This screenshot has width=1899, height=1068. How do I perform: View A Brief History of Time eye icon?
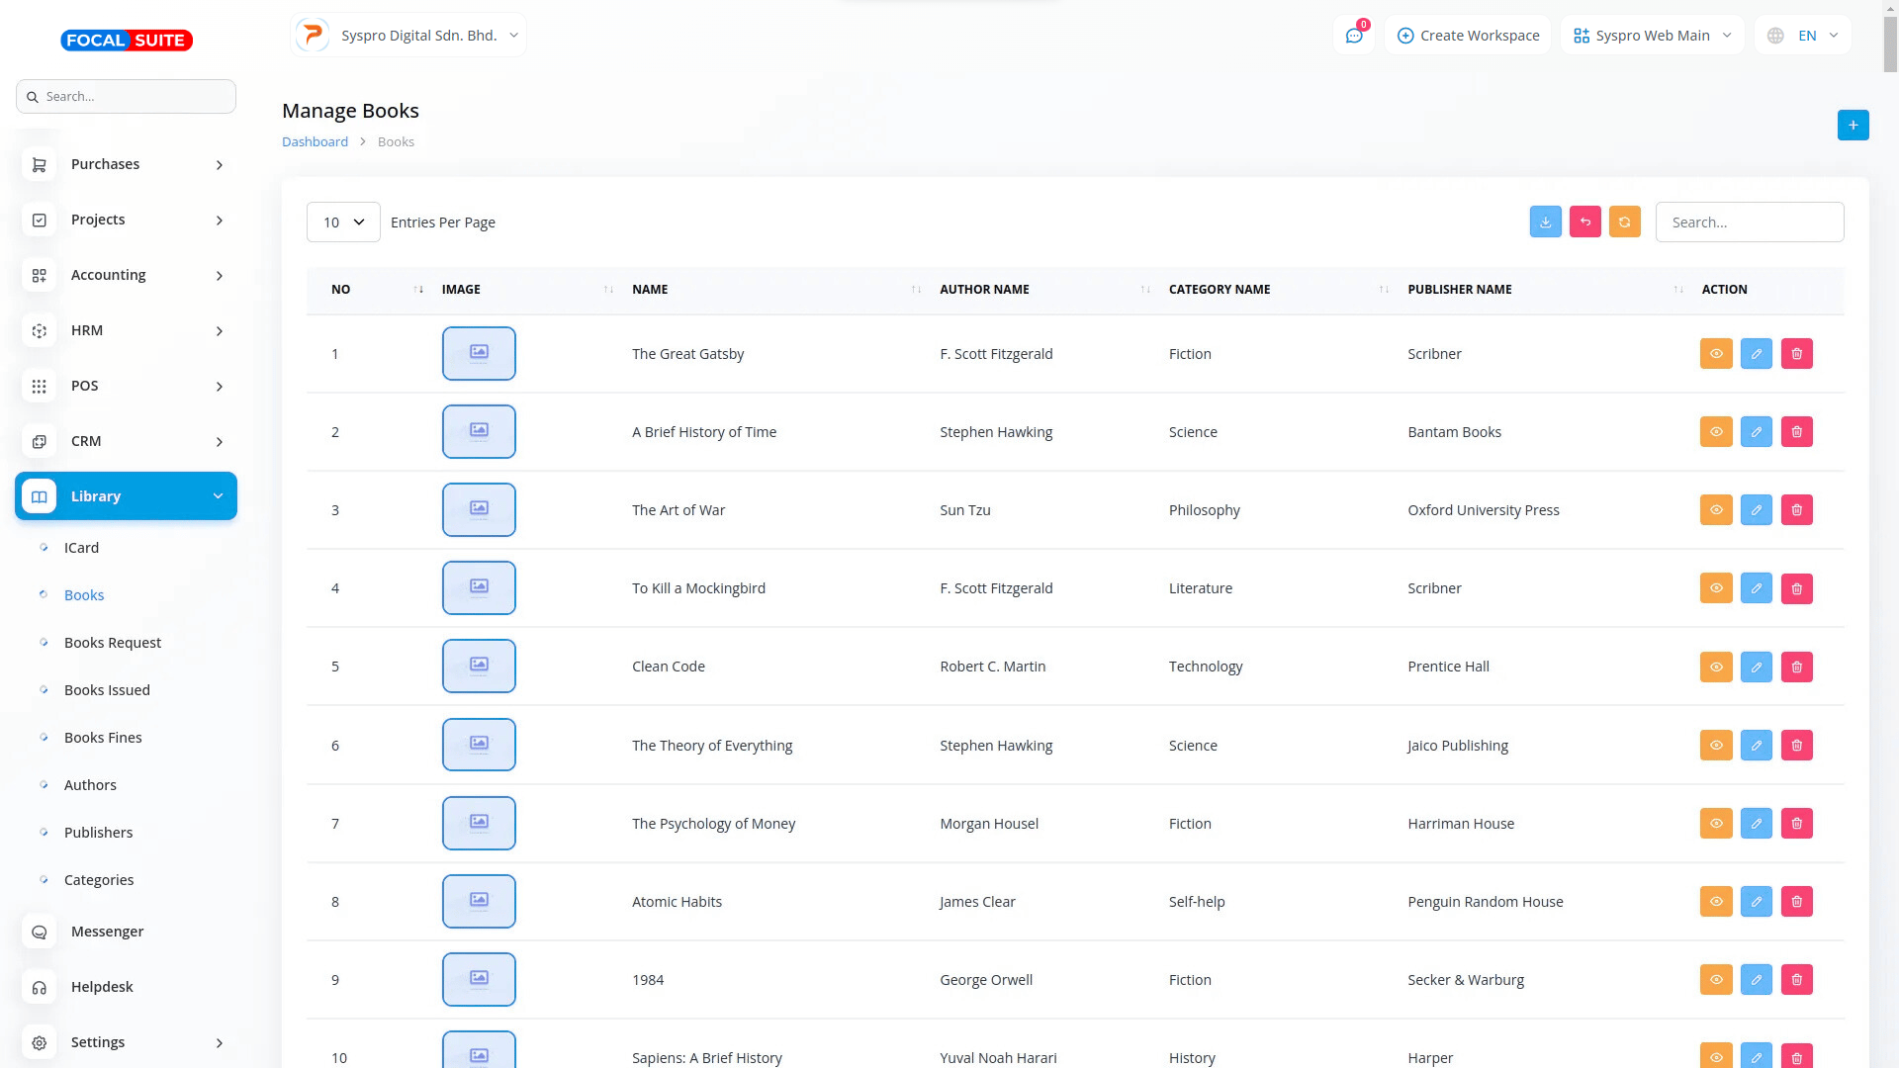click(1716, 432)
